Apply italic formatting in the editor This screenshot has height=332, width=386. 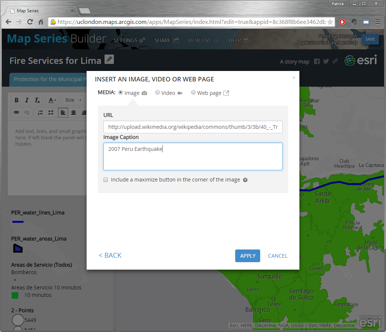[x=27, y=100]
